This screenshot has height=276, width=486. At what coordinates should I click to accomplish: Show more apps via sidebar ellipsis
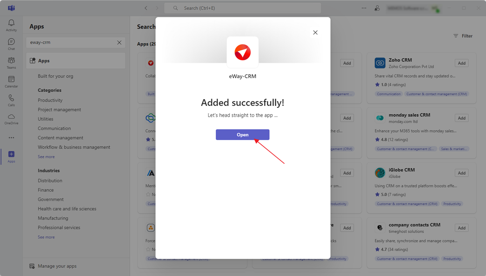pyautogui.click(x=11, y=138)
